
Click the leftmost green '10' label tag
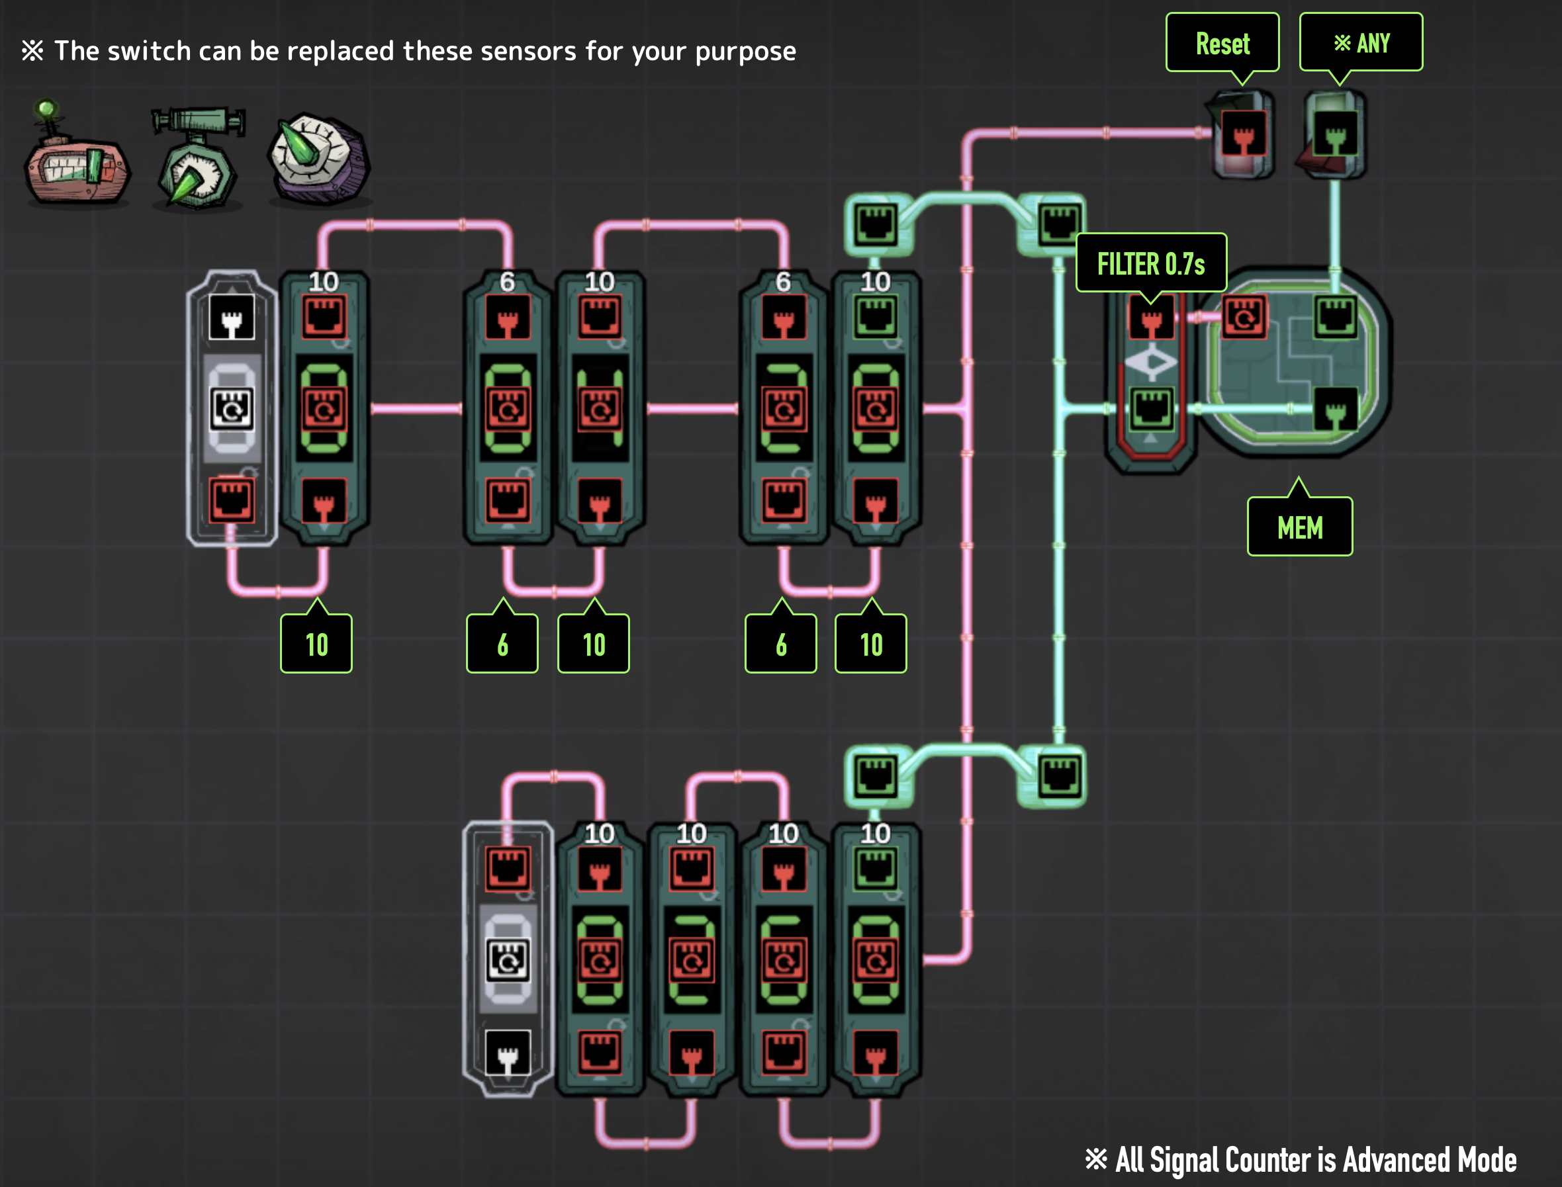tap(316, 644)
